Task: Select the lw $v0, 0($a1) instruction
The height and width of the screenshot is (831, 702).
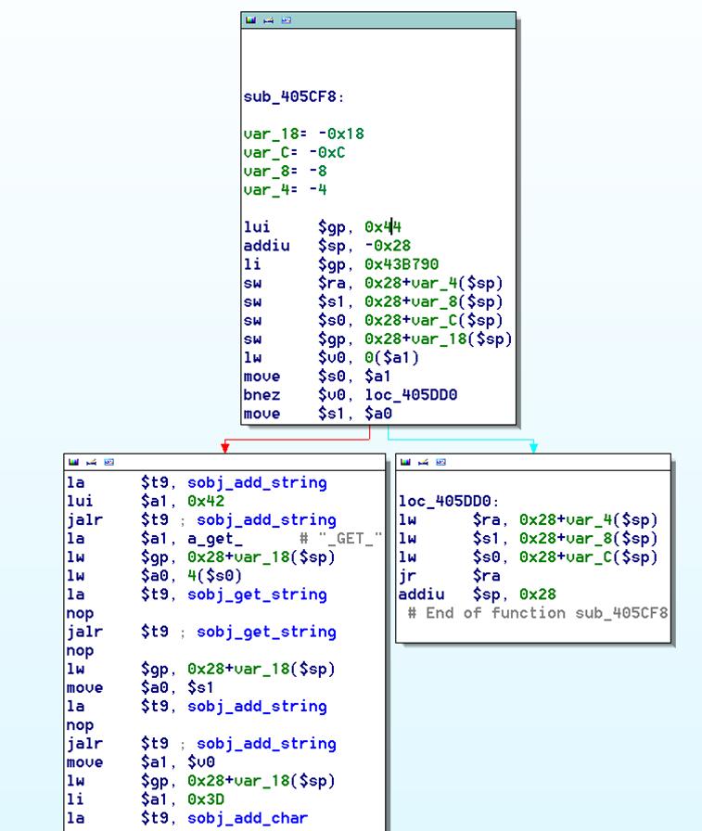Action: pyautogui.click(x=331, y=358)
